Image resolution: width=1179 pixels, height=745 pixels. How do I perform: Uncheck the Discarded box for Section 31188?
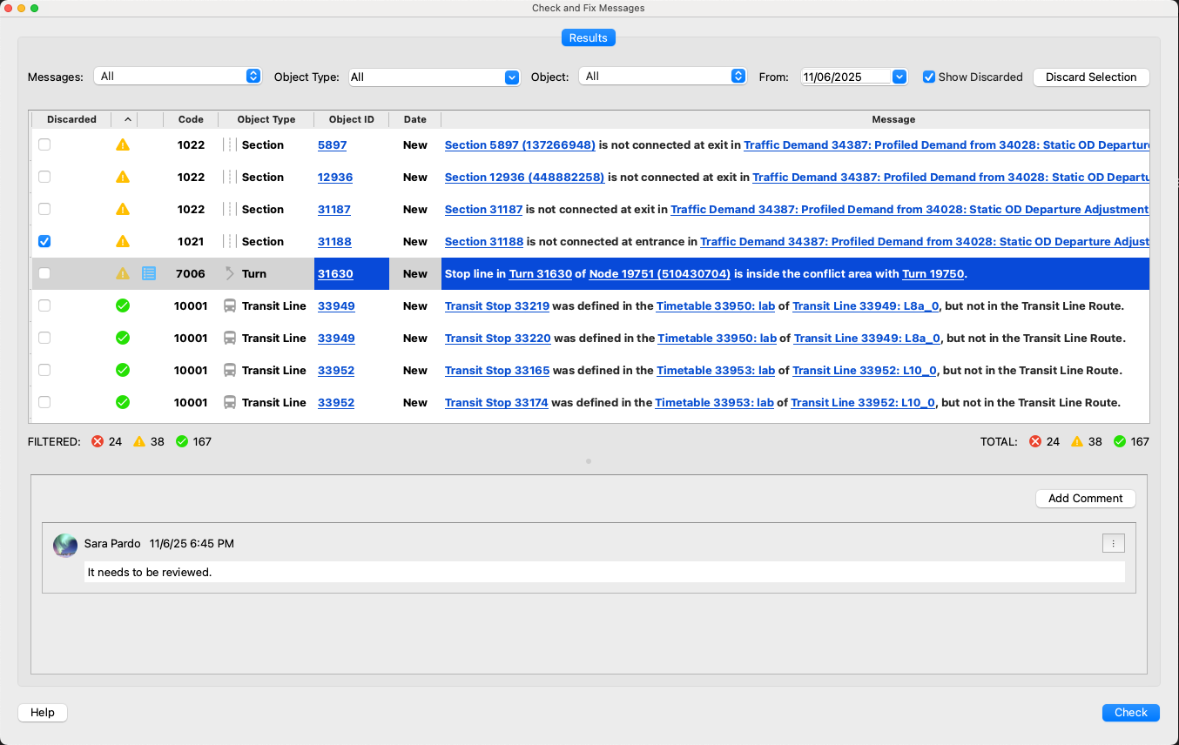pos(44,241)
